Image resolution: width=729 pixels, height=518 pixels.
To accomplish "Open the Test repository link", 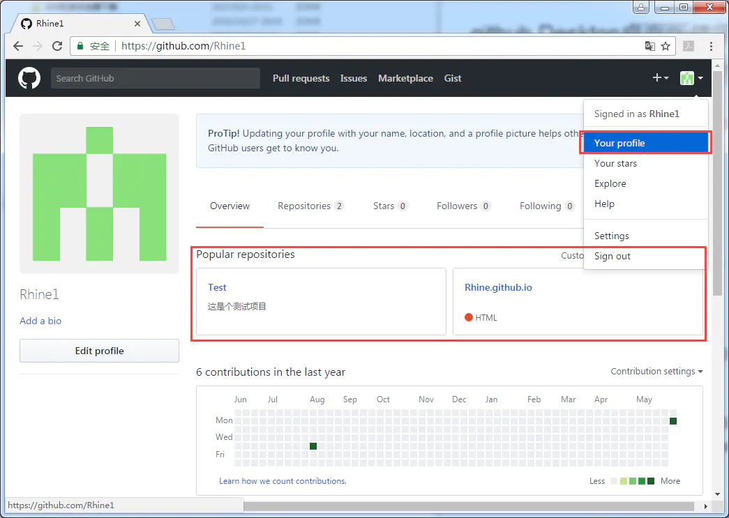I will [x=217, y=287].
